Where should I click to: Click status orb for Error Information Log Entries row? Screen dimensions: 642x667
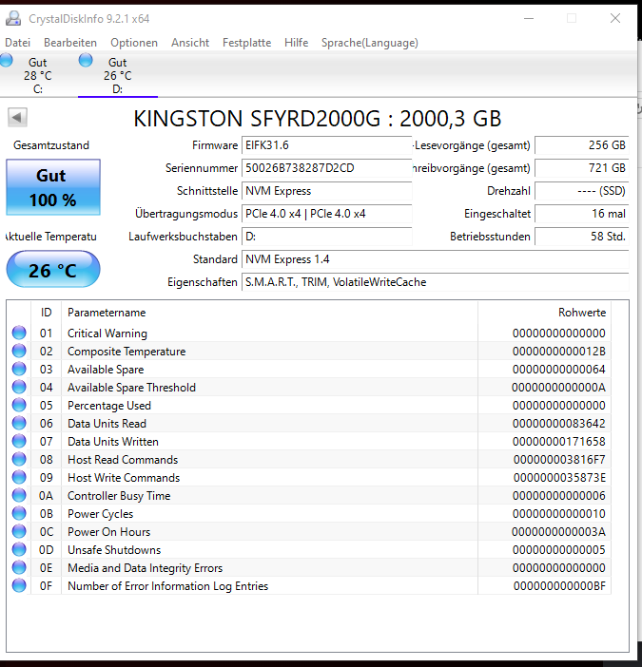(19, 585)
